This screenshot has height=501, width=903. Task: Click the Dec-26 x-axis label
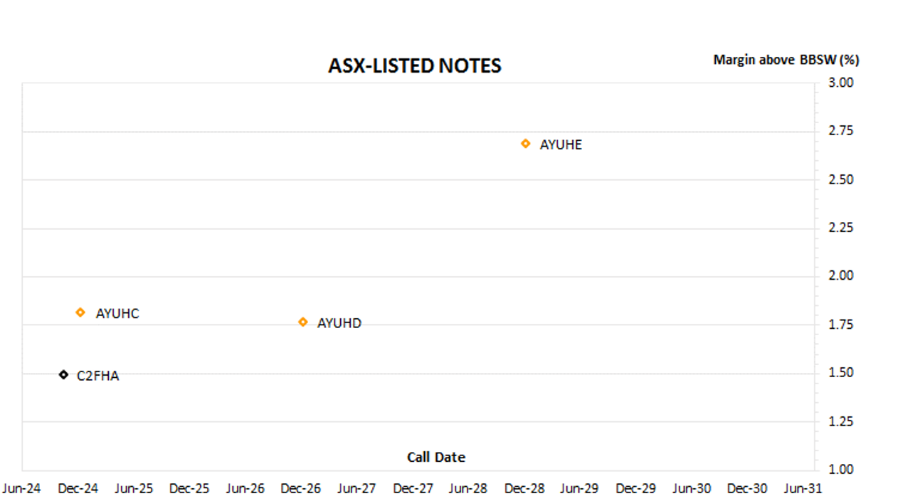coord(301,489)
